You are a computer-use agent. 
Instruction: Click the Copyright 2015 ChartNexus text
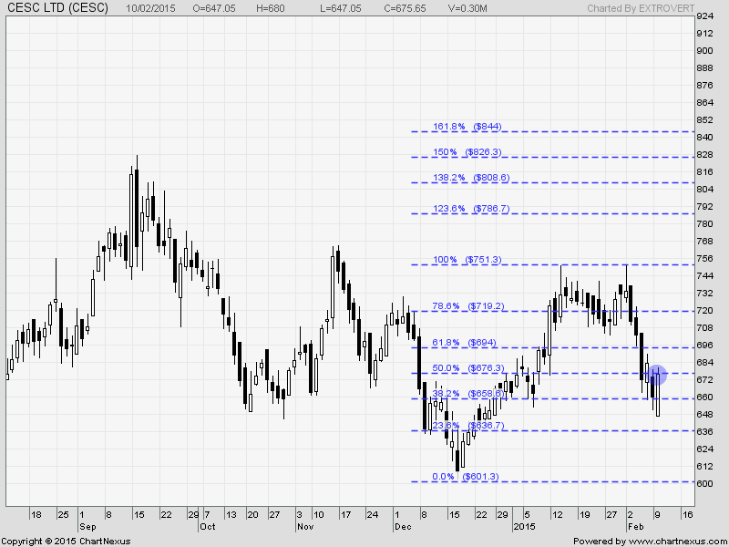66,542
